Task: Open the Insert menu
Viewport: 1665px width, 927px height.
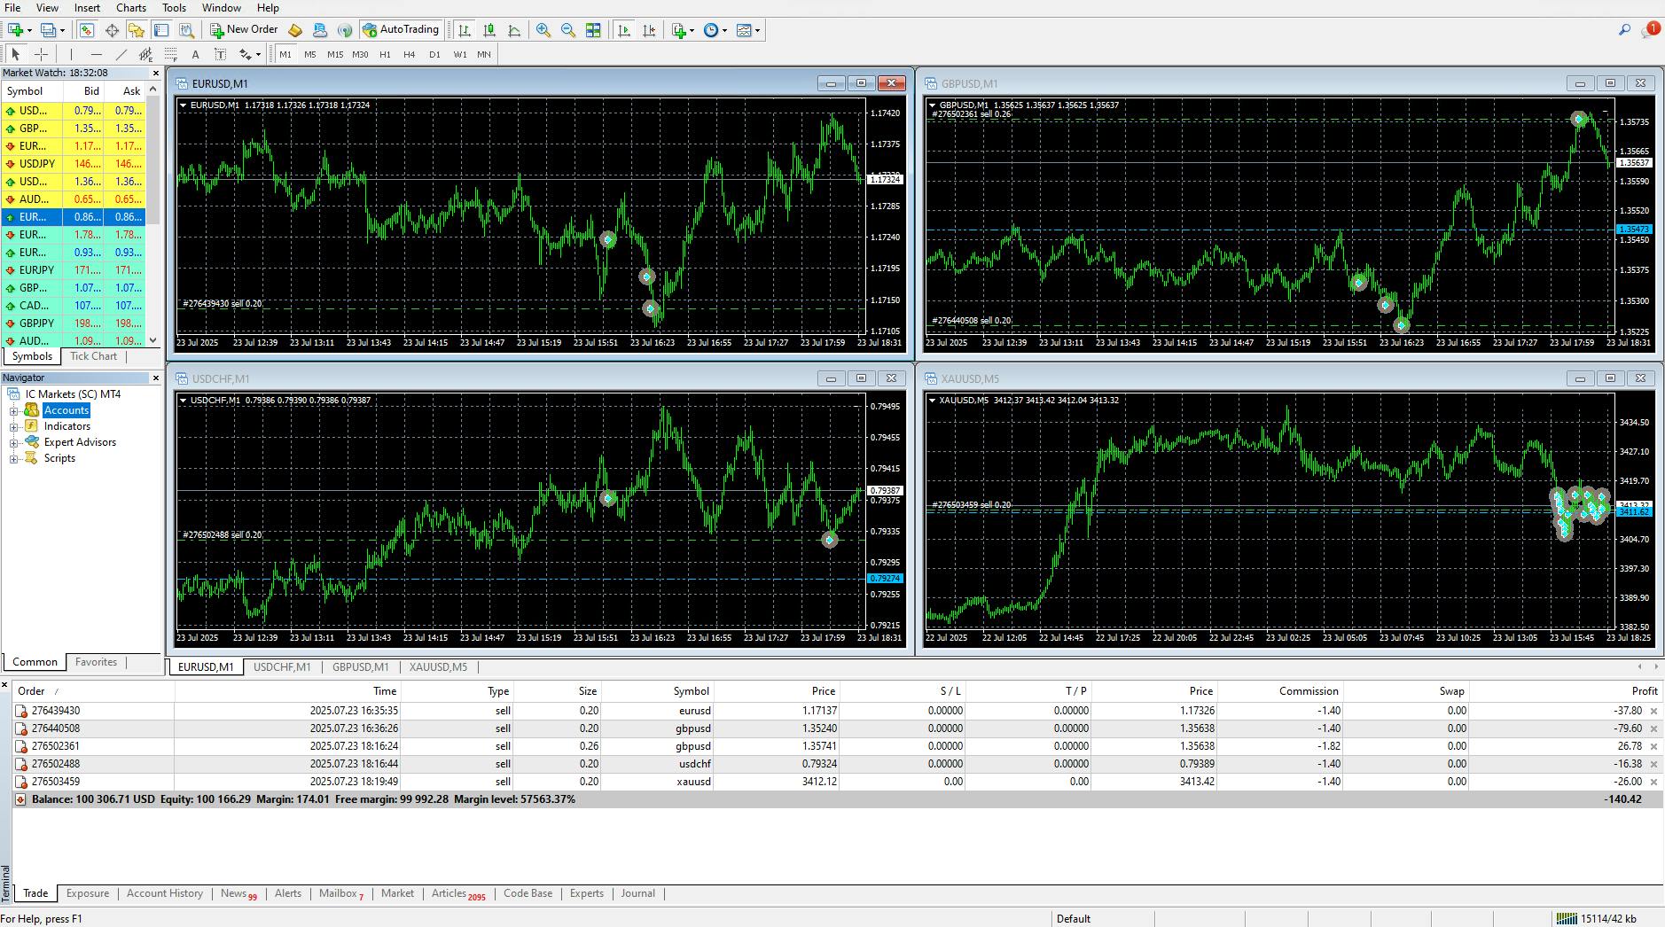Action: point(87,8)
